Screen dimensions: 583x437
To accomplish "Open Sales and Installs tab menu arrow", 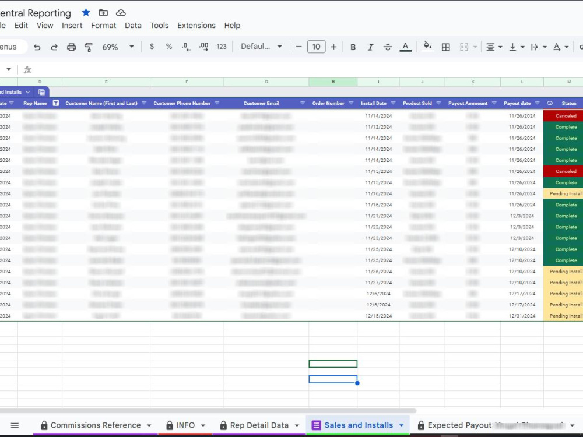I will tap(402, 425).
